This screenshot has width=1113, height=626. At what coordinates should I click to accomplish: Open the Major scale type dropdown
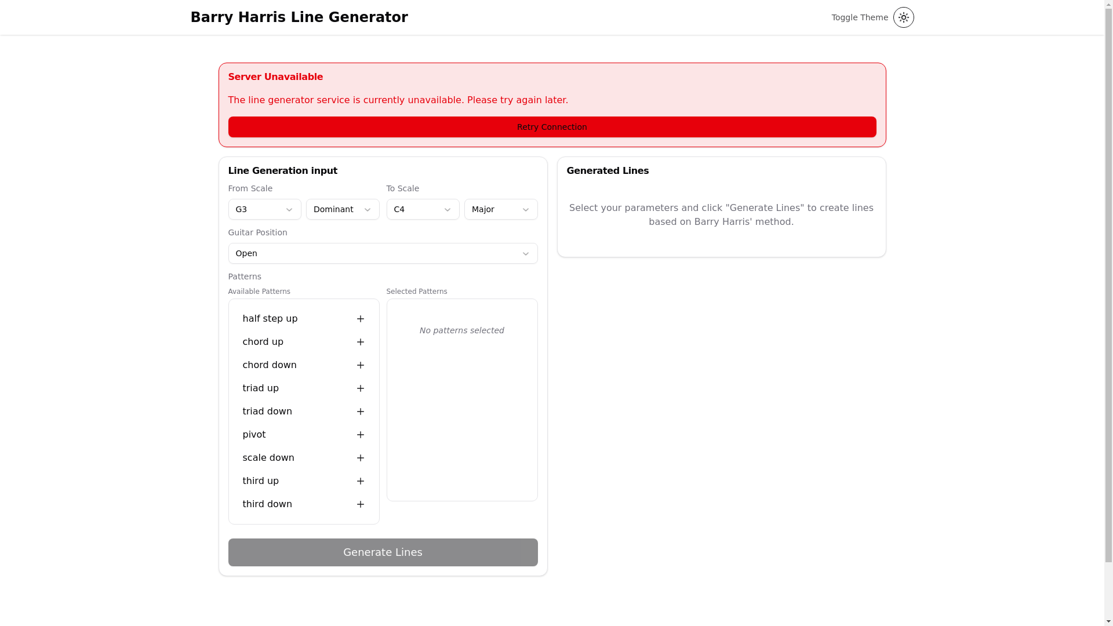tap(501, 209)
